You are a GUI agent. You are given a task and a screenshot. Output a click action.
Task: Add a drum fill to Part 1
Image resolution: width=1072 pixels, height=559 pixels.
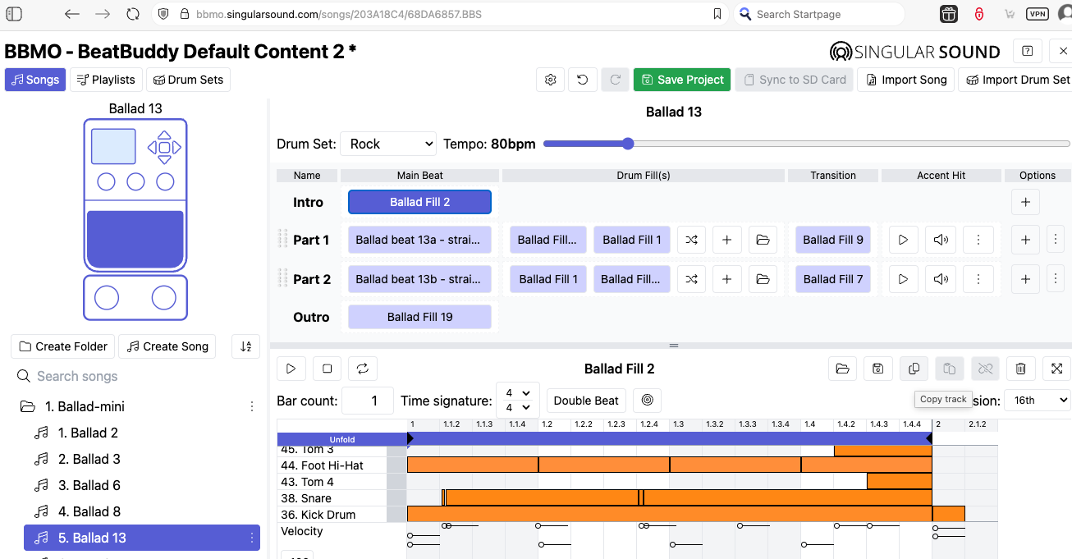pyautogui.click(x=727, y=240)
